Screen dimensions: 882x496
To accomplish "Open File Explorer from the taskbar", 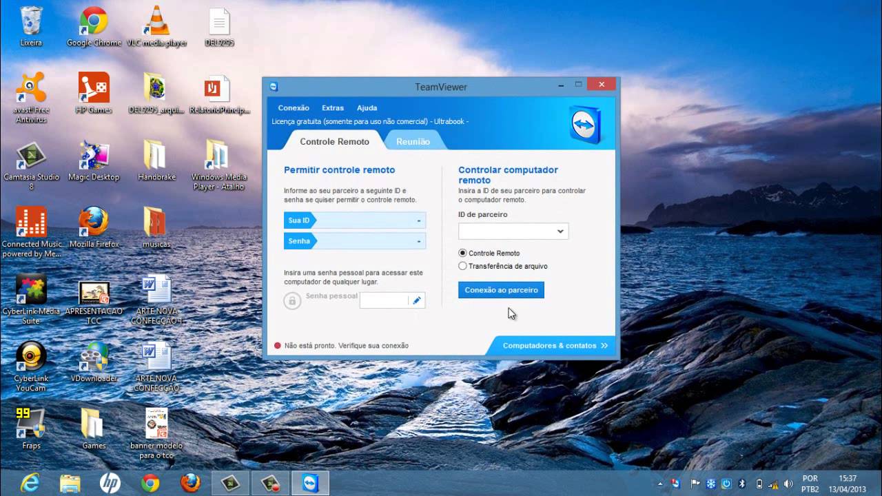I will [x=70, y=483].
